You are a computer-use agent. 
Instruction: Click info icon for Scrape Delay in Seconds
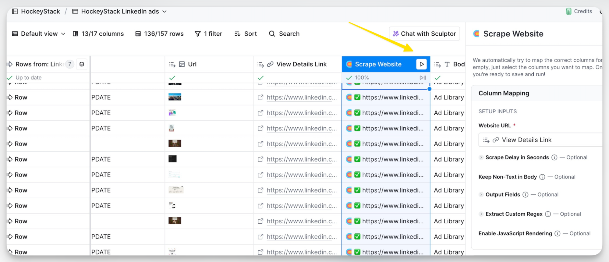554,158
